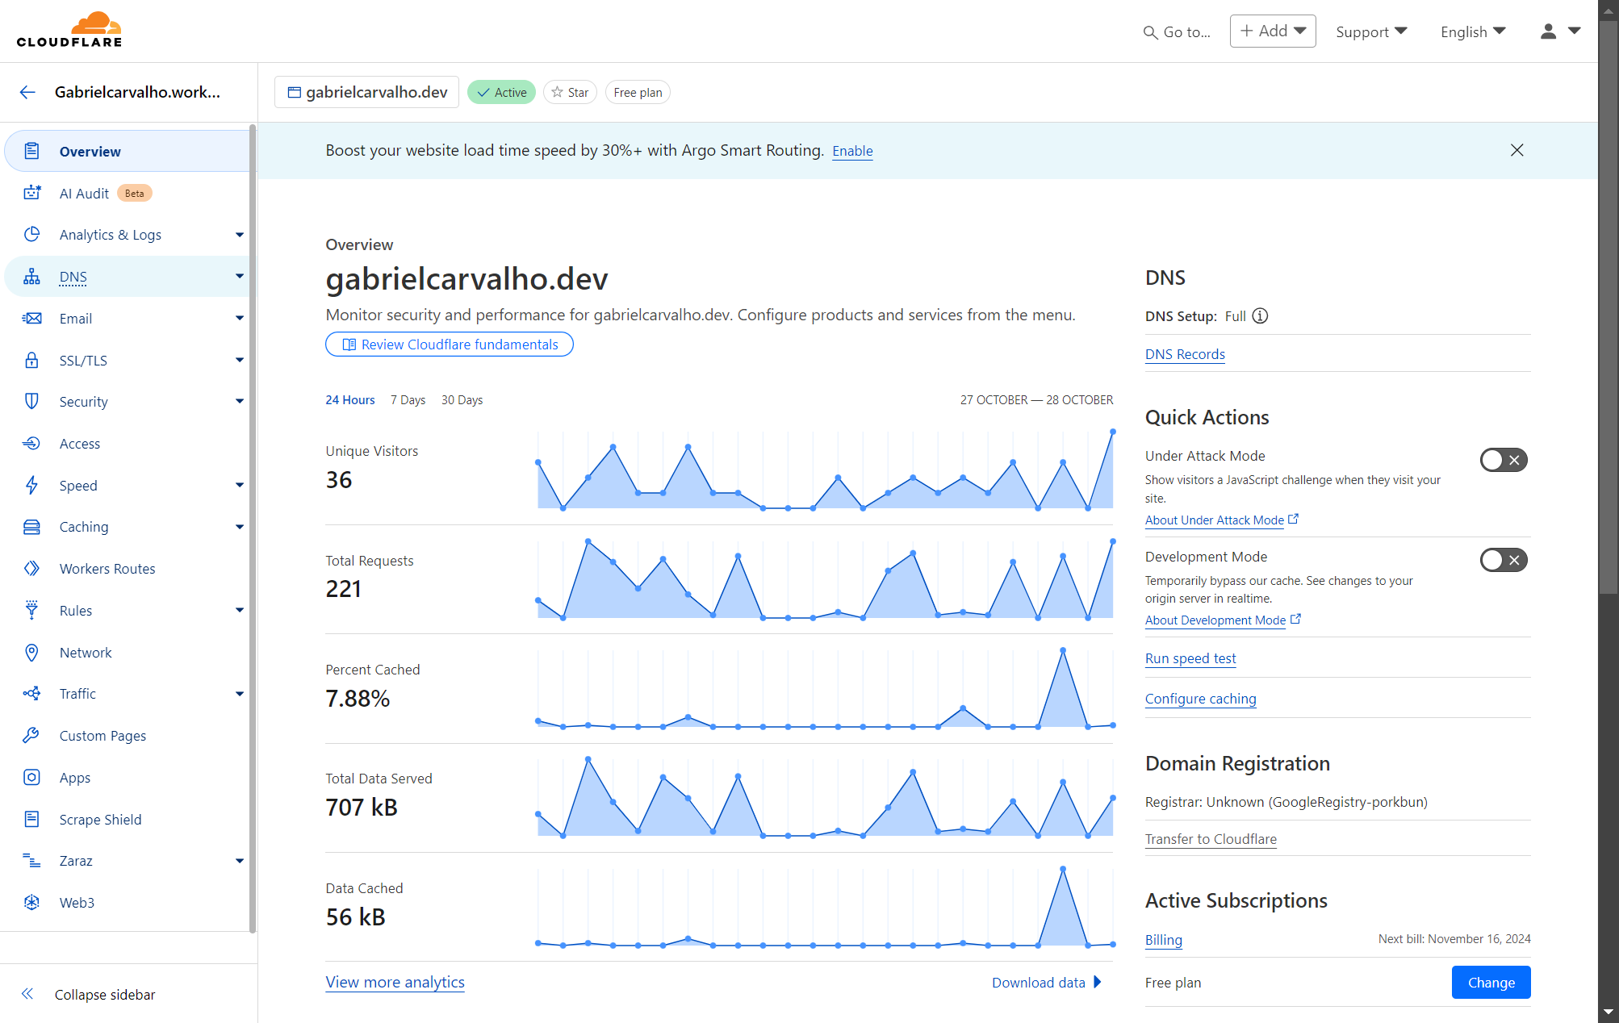Click the Change plan button
Image resolution: width=1619 pixels, height=1023 pixels.
(1491, 983)
